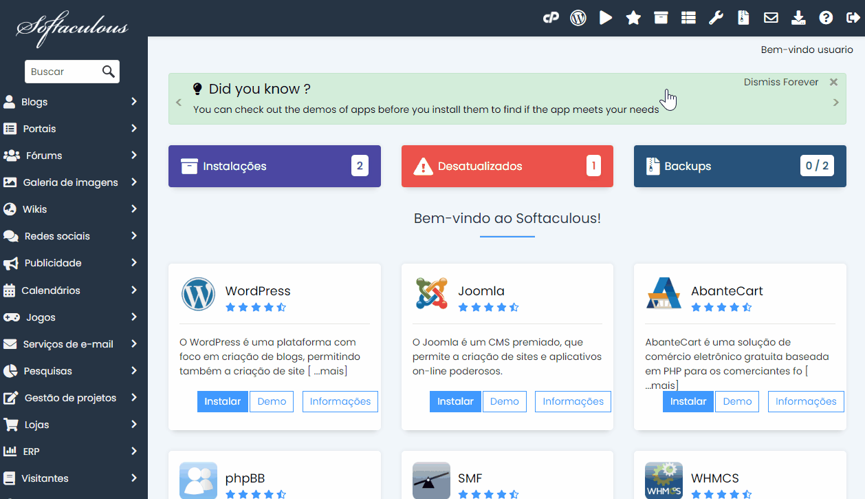Open the Visitantes menu label
The image size is (865, 499).
[x=45, y=478]
